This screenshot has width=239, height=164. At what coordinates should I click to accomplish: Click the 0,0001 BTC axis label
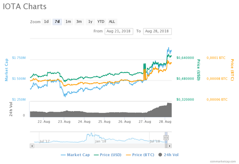click(216, 58)
